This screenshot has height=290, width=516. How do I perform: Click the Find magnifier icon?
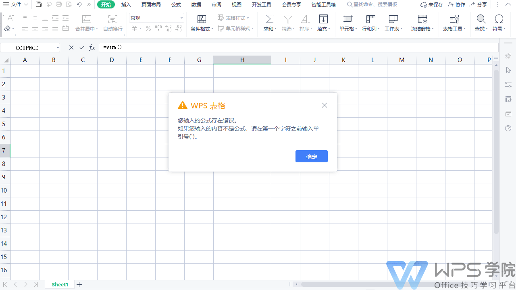pos(481,19)
